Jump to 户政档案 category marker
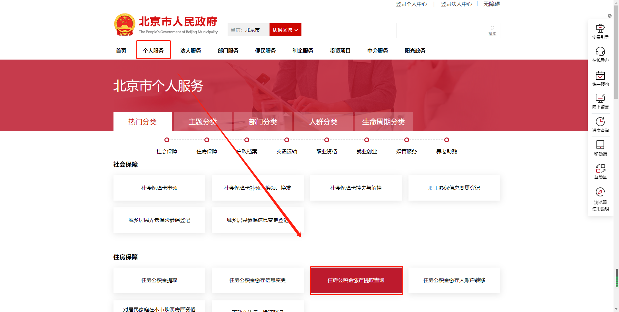The height and width of the screenshot is (312, 619). [x=247, y=140]
